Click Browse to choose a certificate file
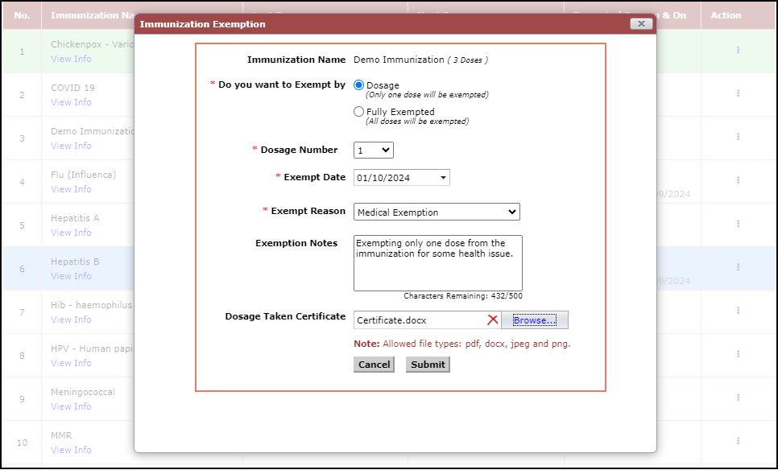The width and height of the screenshot is (778, 470). click(x=535, y=320)
